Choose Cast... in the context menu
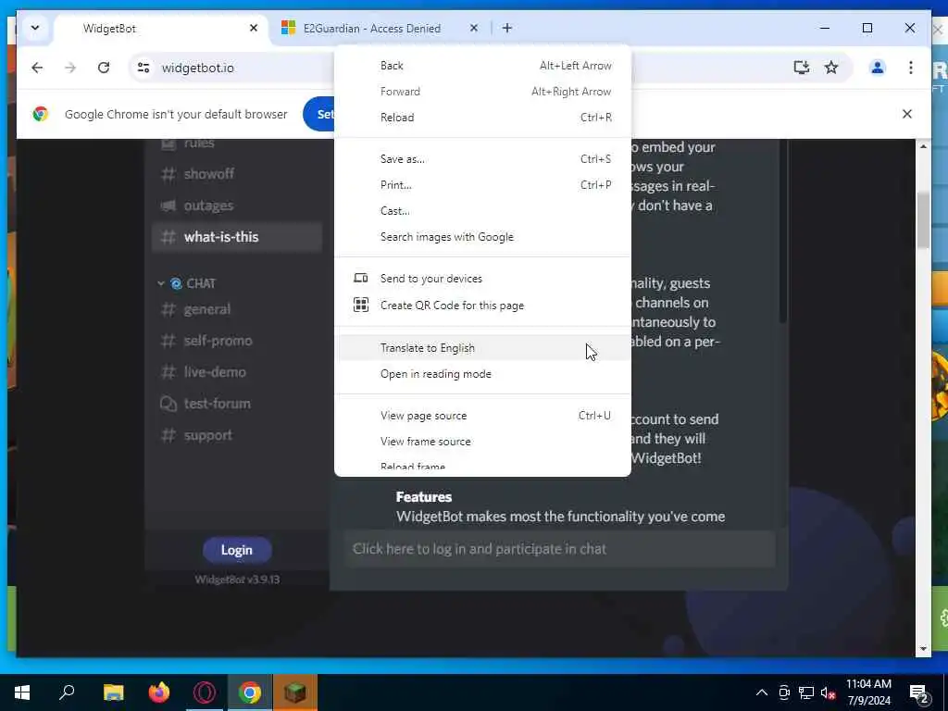 point(482,212)
